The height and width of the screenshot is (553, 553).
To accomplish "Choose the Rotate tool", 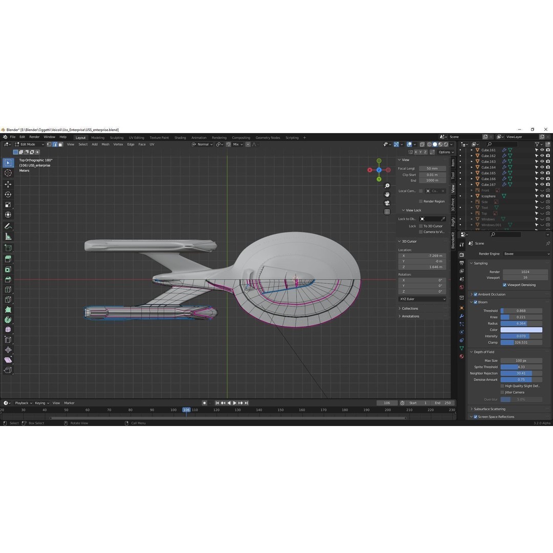I will coord(8,195).
